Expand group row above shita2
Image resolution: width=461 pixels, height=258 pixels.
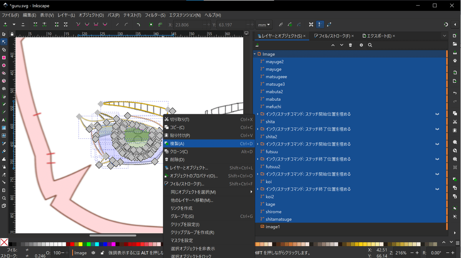258,129
